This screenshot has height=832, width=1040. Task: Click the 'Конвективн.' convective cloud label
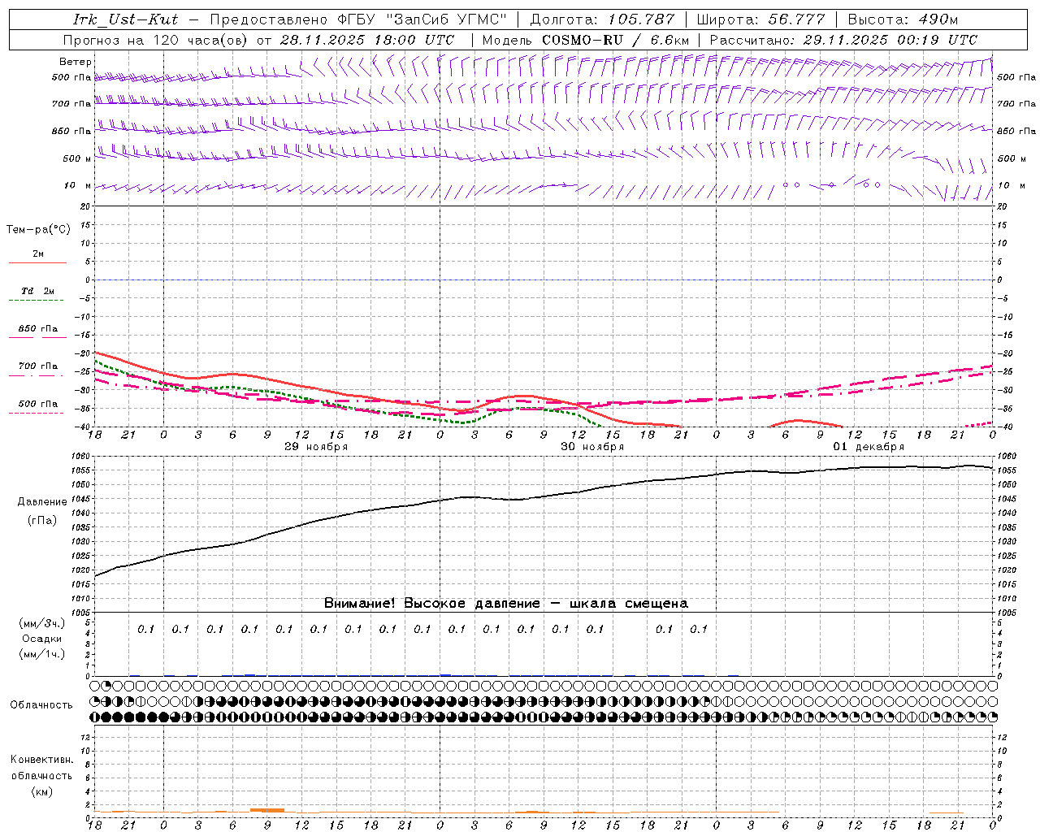coord(41,760)
